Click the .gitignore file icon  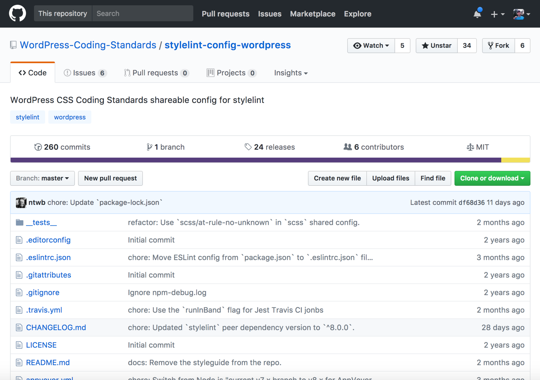pyautogui.click(x=19, y=292)
